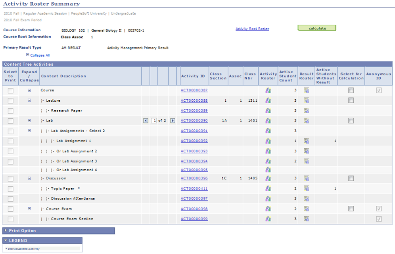
Task: Open Activity Roster icon for Discussion Attendance
Action: tap(268, 199)
